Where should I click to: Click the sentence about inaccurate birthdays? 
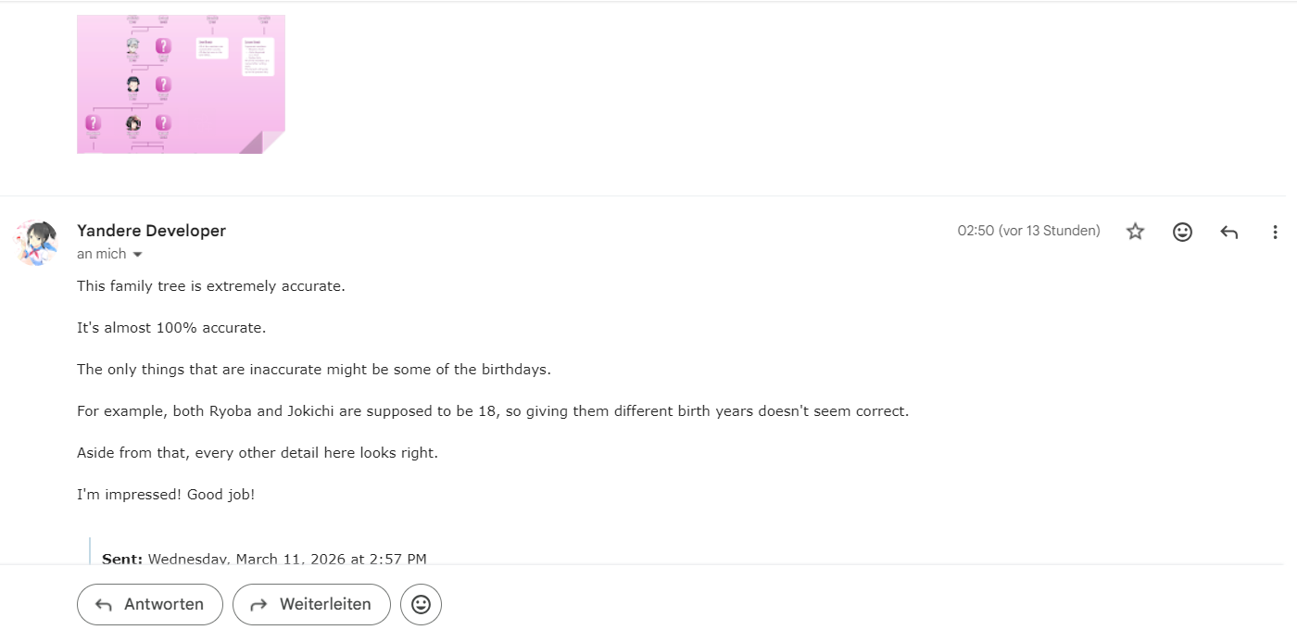(x=313, y=370)
